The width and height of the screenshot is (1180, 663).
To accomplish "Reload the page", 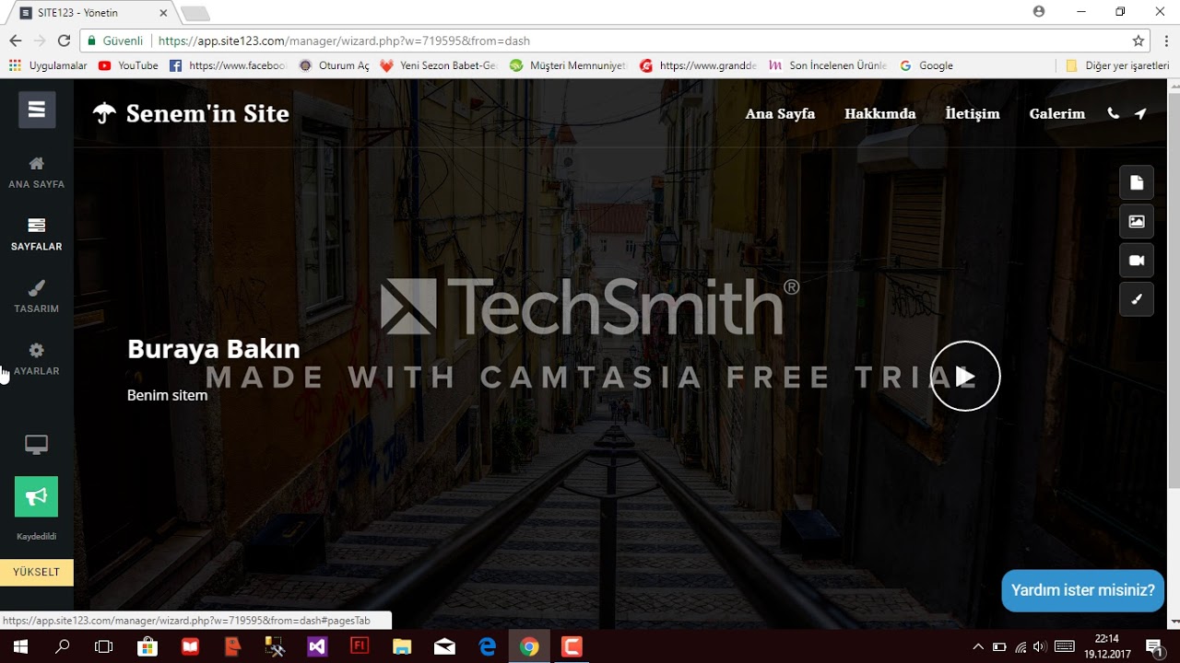I will point(64,41).
